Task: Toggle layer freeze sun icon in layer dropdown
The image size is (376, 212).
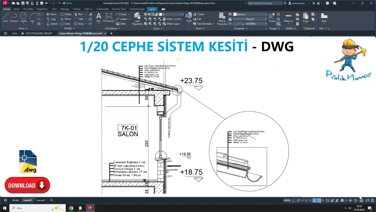Action: point(149,14)
